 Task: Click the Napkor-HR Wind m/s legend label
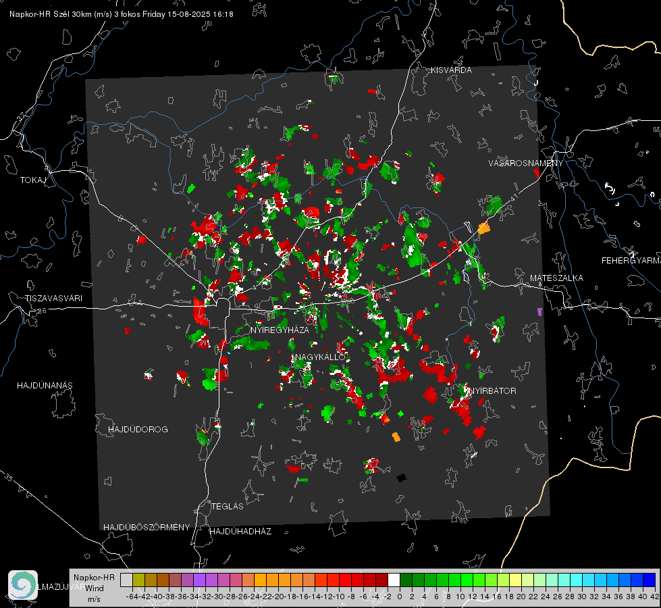[x=94, y=588]
